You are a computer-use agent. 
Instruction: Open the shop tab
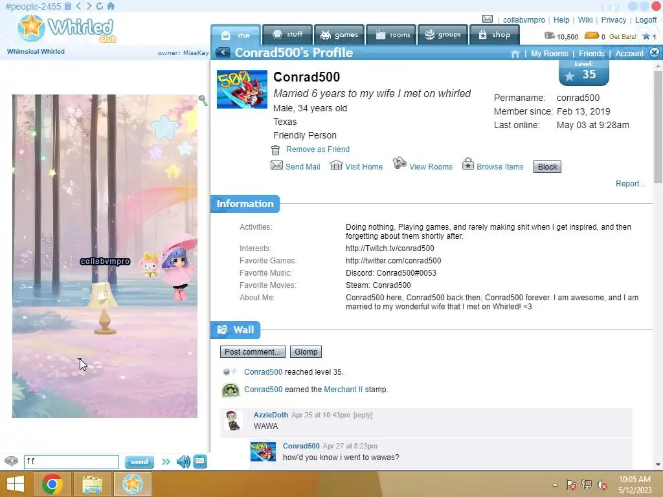[495, 35]
